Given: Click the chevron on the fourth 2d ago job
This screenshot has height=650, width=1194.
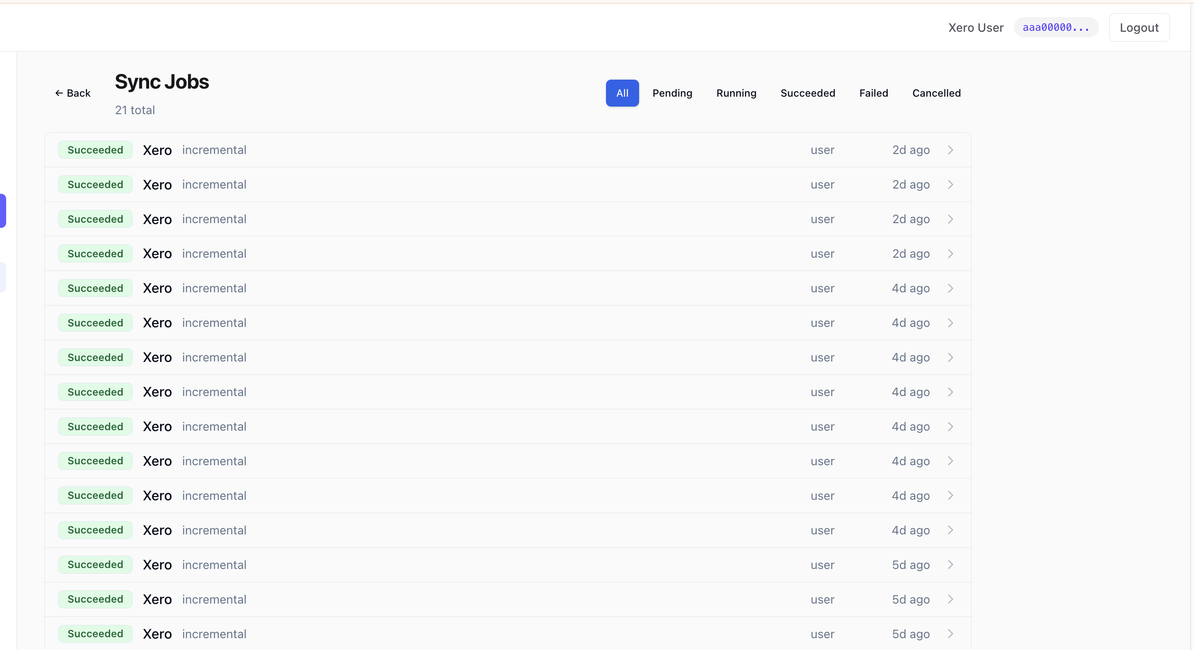Looking at the screenshot, I should (x=951, y=253).
